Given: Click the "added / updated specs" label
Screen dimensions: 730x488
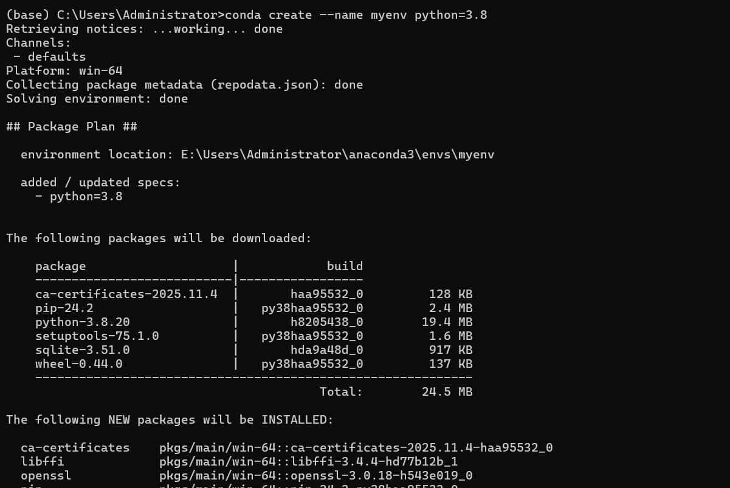Looking at the screenshot, I should pyautogui.click(x=100, y=182).
